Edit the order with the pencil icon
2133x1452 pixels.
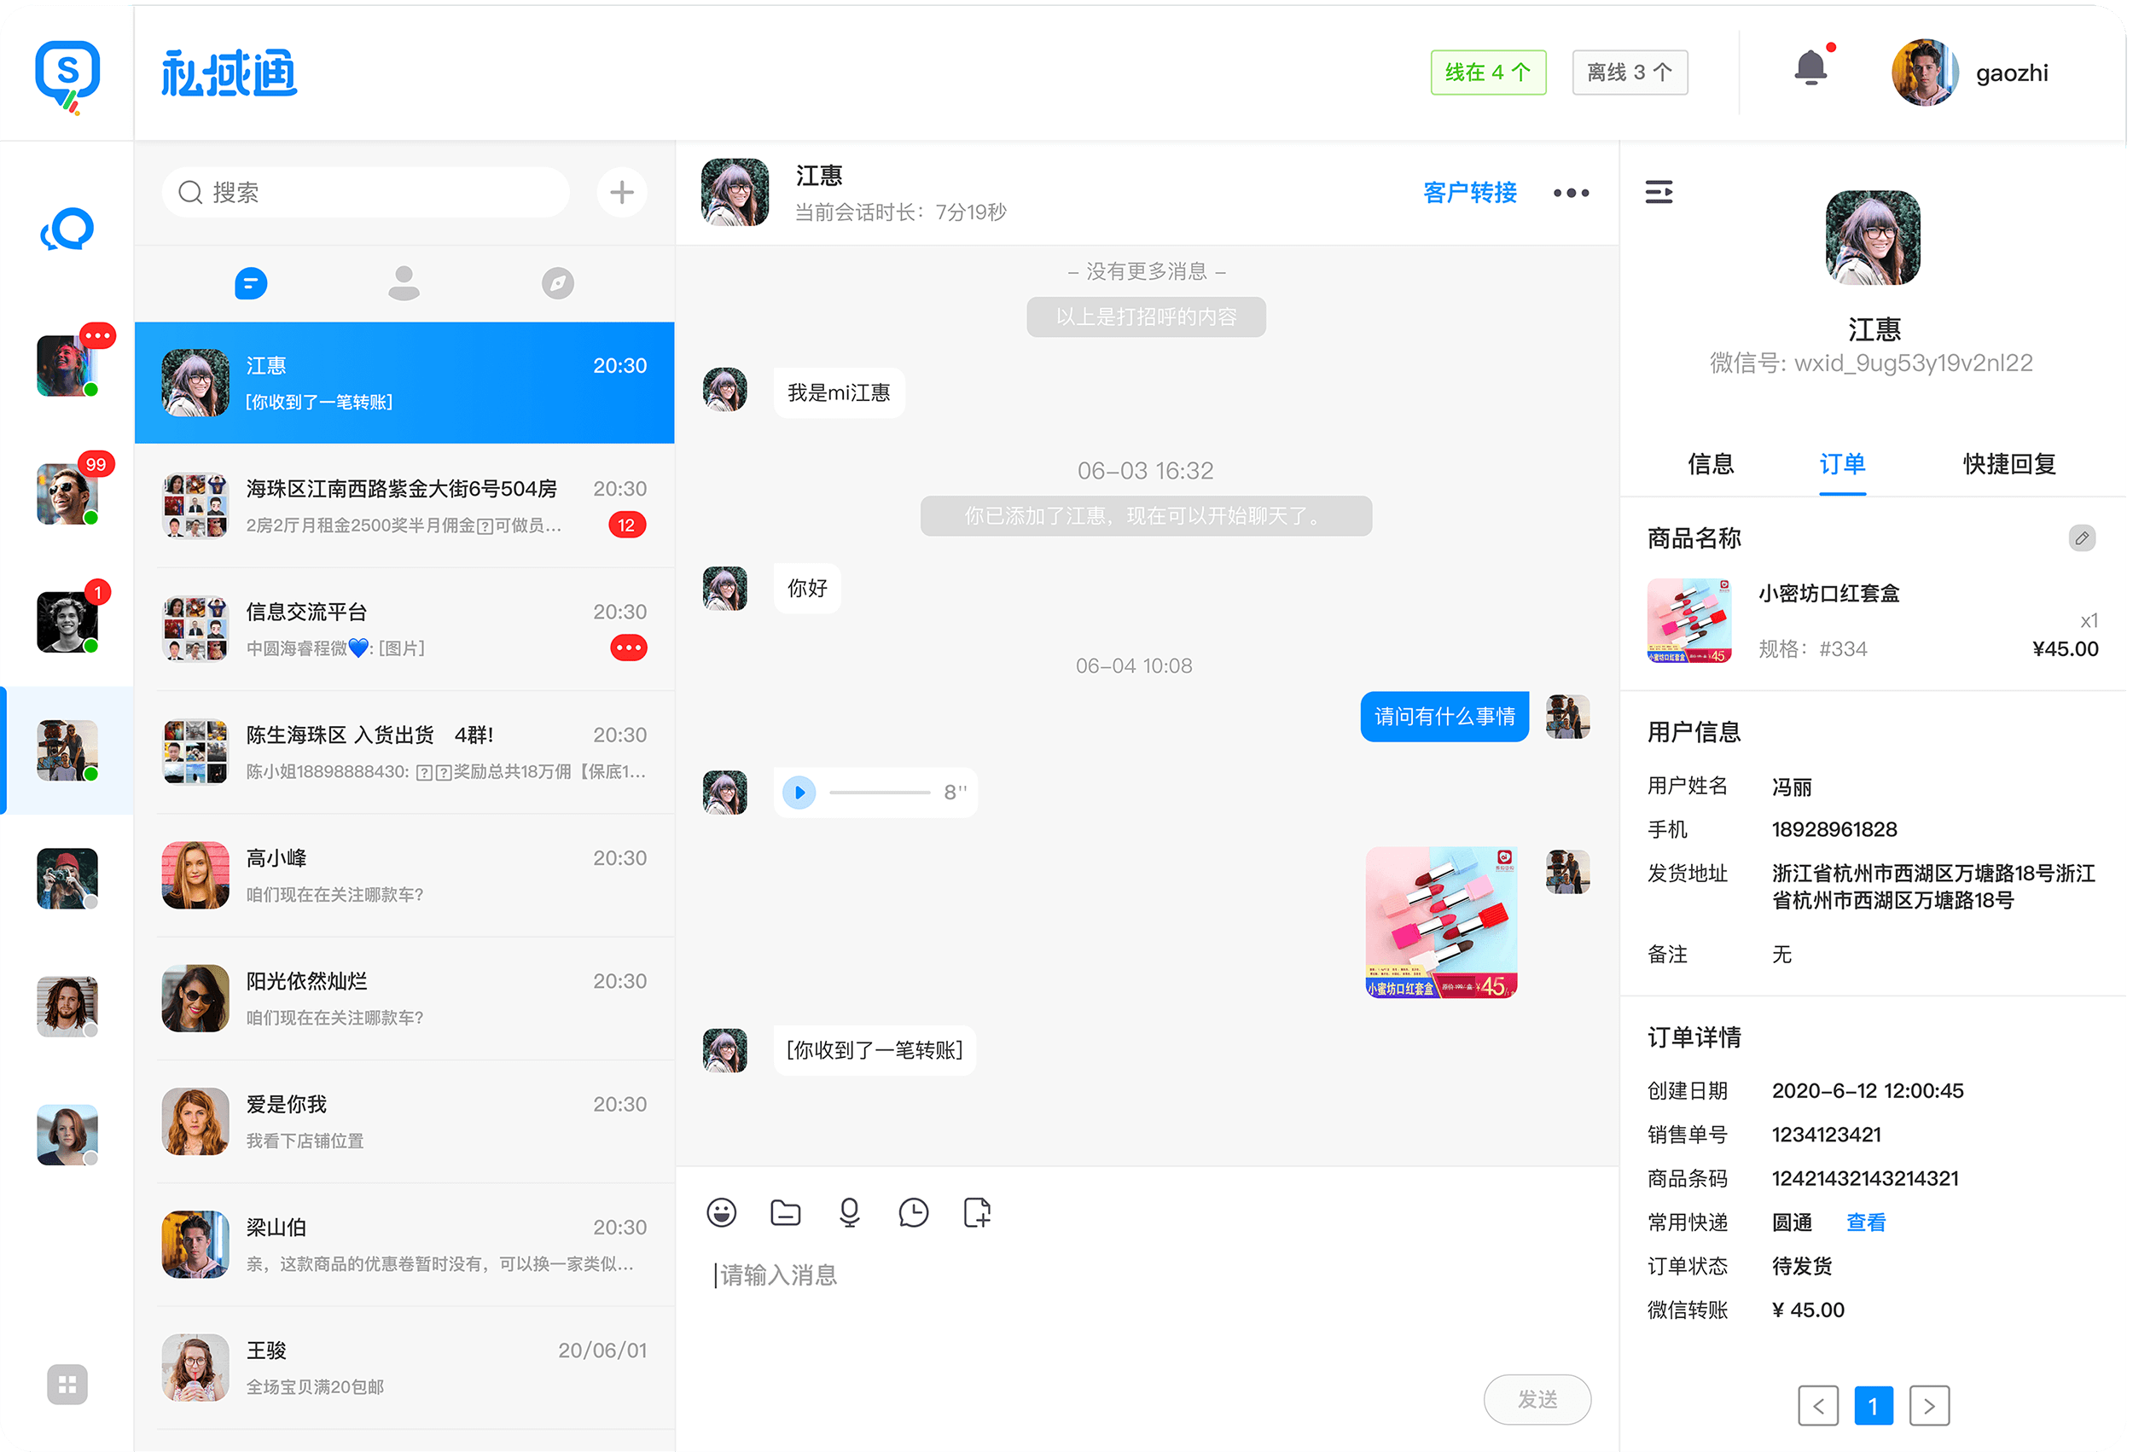2082,537
